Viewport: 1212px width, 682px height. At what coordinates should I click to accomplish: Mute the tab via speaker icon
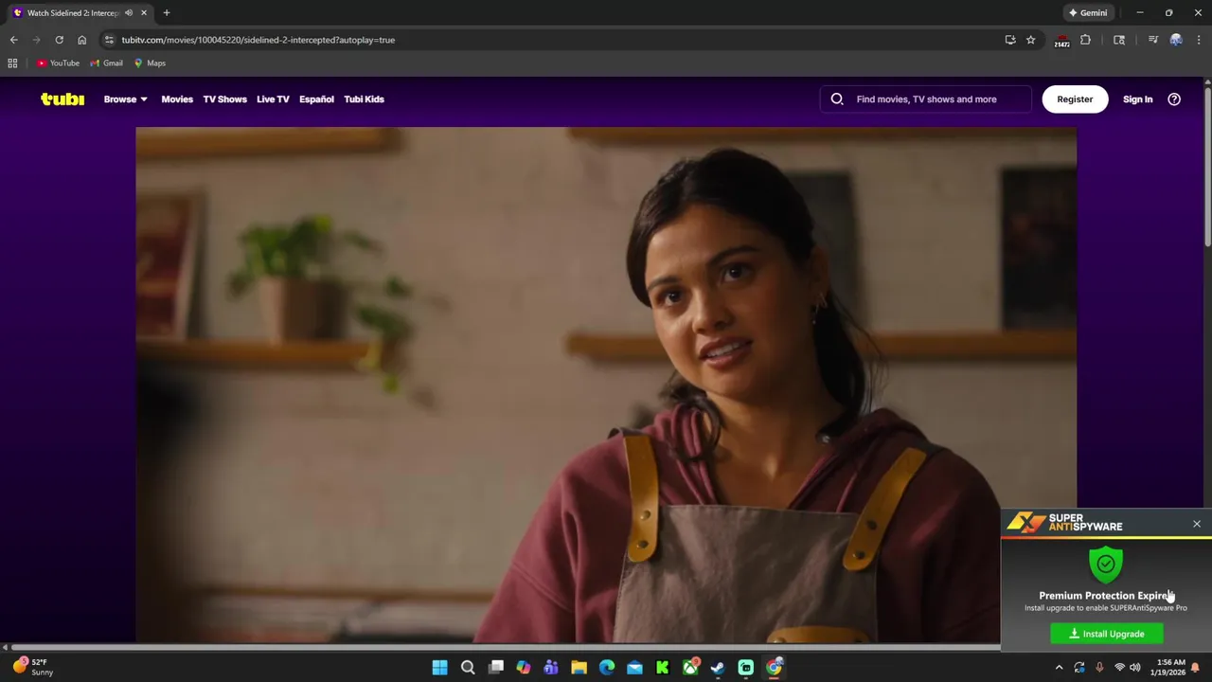129,13
